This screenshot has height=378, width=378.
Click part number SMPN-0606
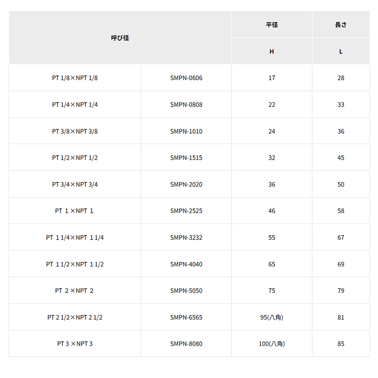click(x=186, y=78)
